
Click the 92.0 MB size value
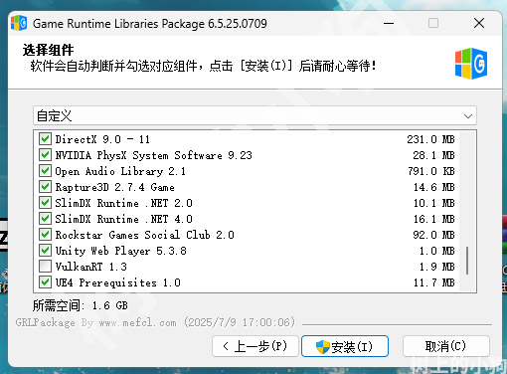(x=433, y=235)
